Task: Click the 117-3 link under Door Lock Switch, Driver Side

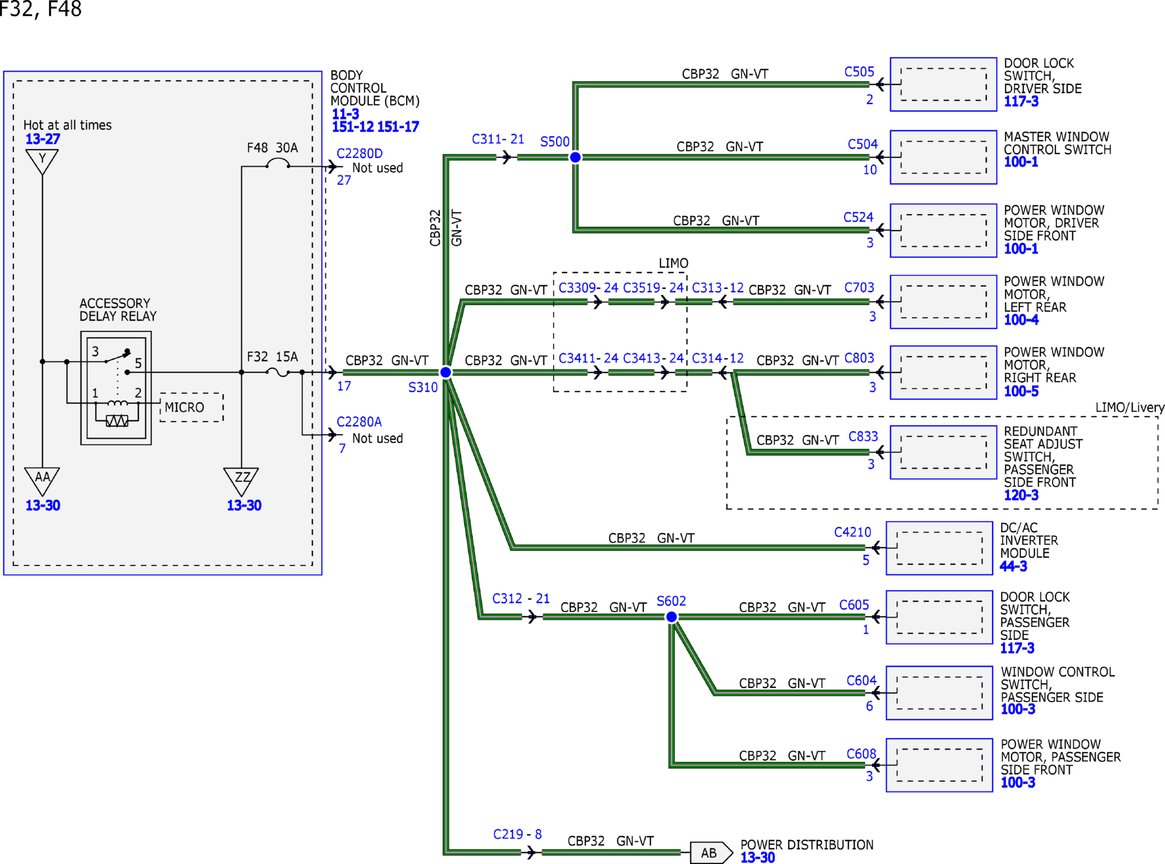Action: tap(1021, 101)
